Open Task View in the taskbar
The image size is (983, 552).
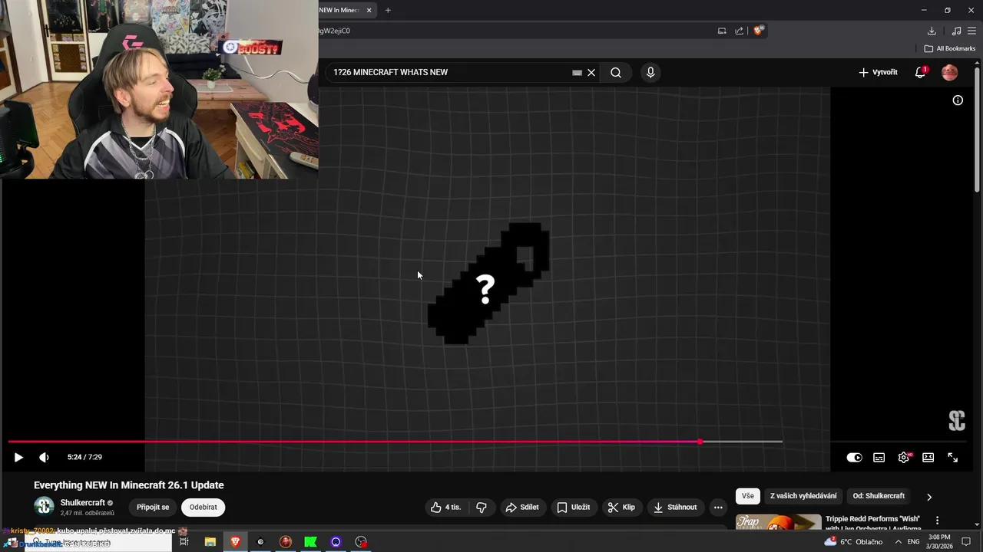point(184,542)
